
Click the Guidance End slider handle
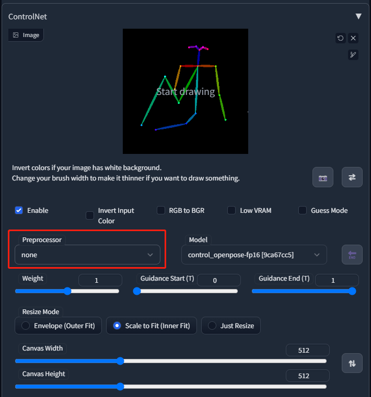click(x=352, y=291)
